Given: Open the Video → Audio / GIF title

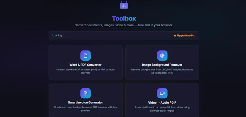Looking at the screenshot, I should tap(162, 103).
